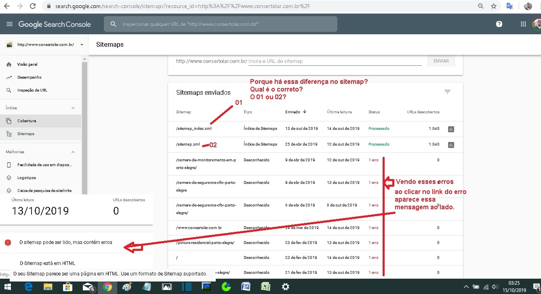Open chart icon for /sitemap.xml row
Screen dimensions: 541x294
pos(451,145)
